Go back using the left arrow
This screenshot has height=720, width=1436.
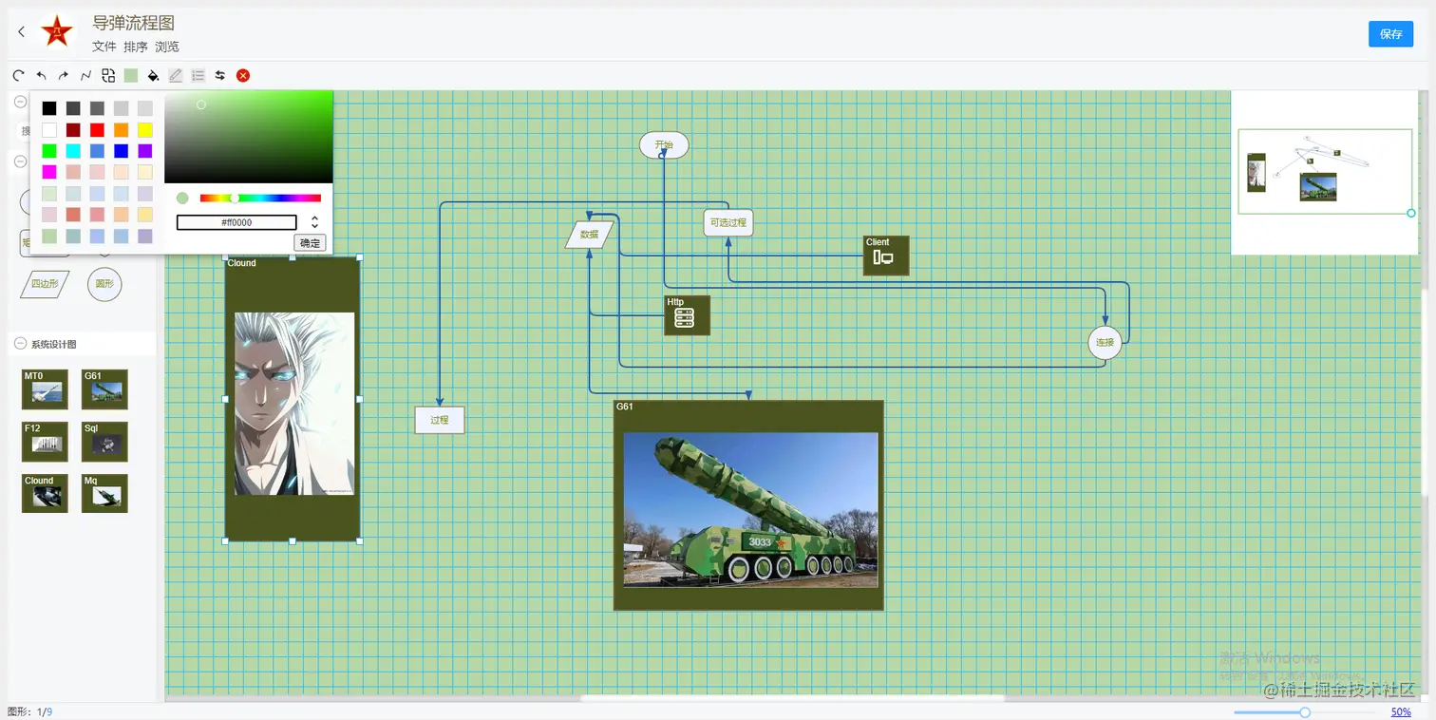click(22, 32)
